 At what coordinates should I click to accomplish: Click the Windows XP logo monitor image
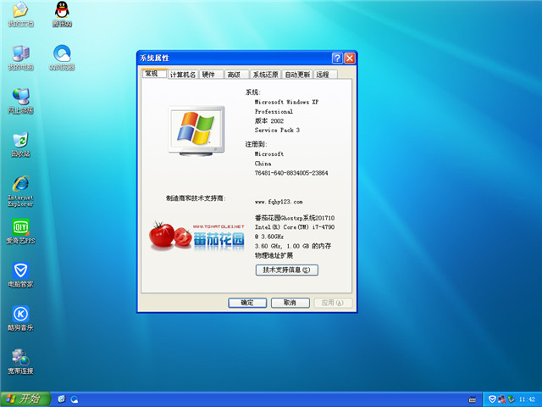click(x=196, y=131)
